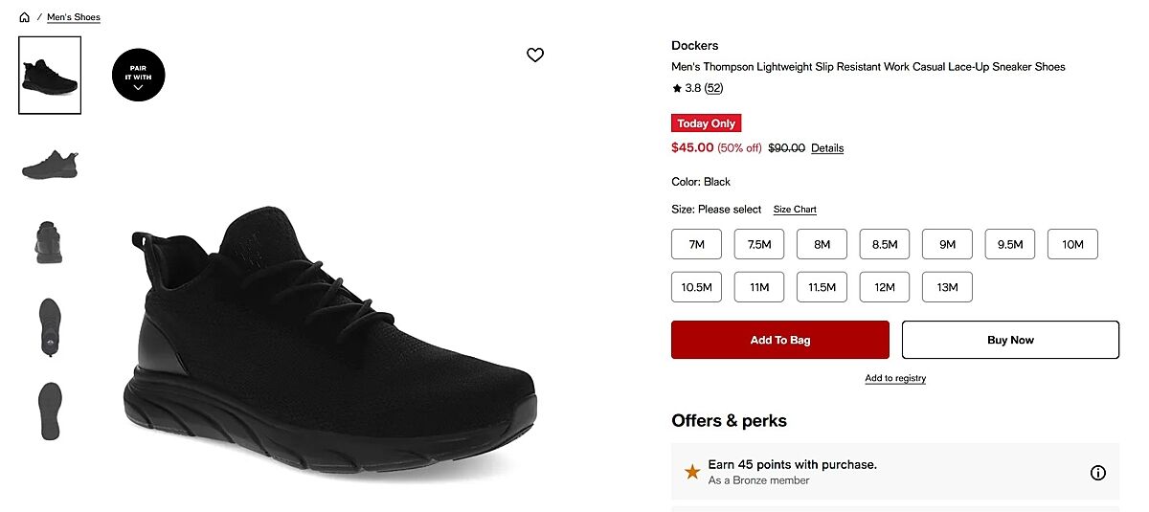
Task: Open the top-down shoe view thumbnail
Action: pyautogui.click(x=50, y=326)
